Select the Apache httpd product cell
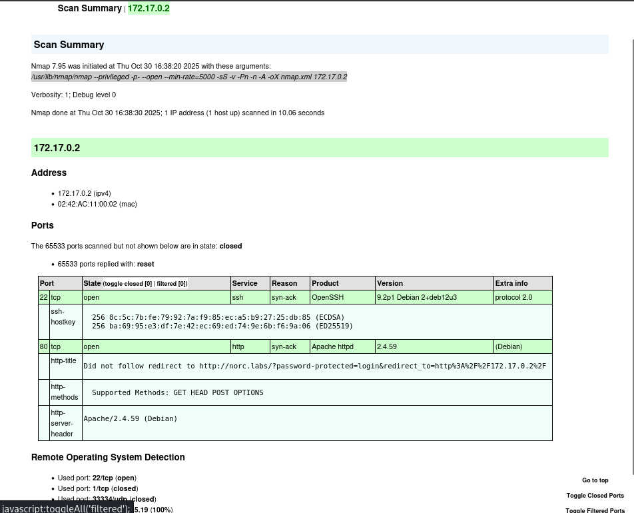 coord(342,346)
